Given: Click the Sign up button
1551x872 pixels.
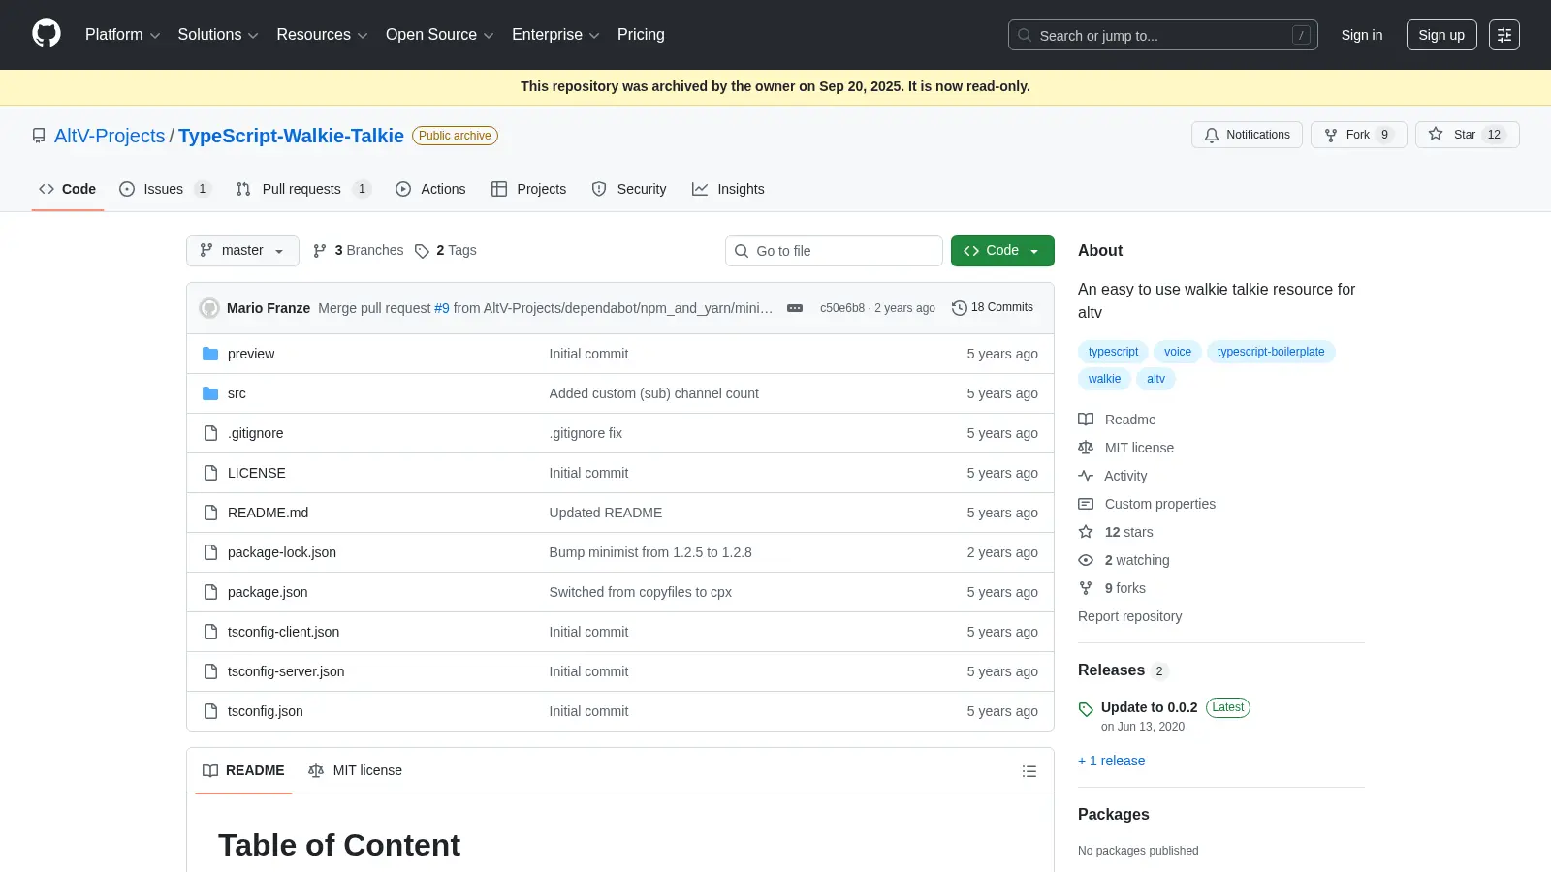Looking at the screenshot, I should click(1441, 35).
